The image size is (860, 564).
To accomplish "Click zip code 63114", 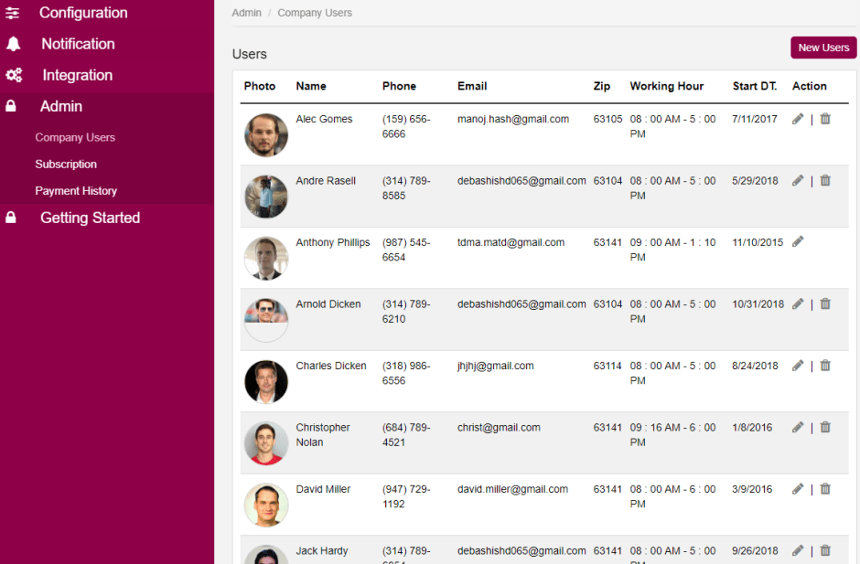I will [607, 366].
